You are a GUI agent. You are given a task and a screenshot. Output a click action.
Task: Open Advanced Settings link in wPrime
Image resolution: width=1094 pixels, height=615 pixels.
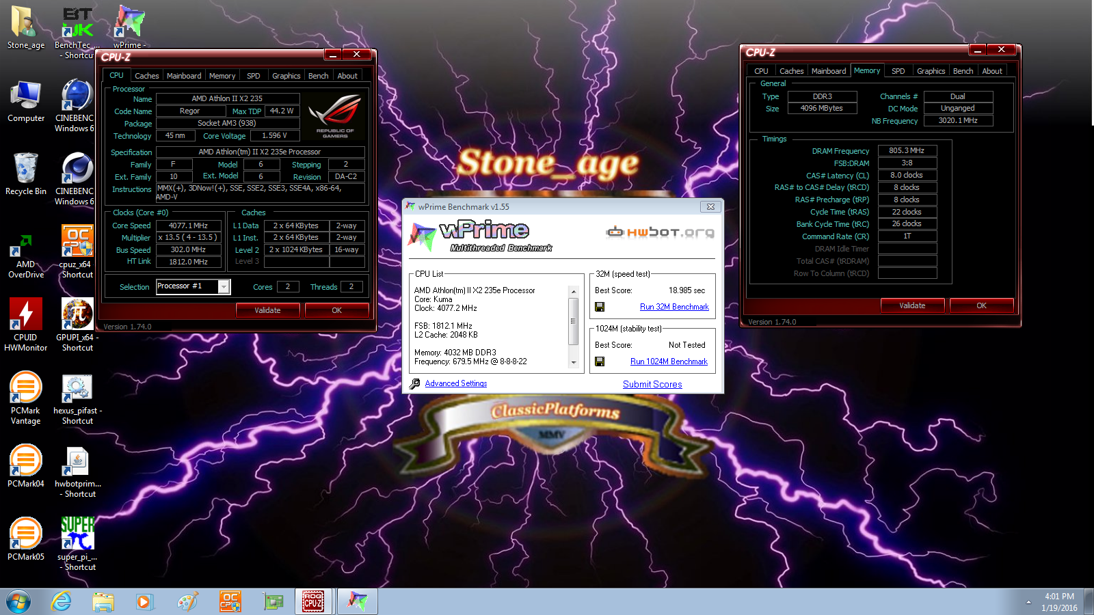[x=456, y=383]
